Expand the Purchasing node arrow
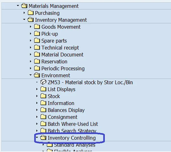 pos(24,13)
